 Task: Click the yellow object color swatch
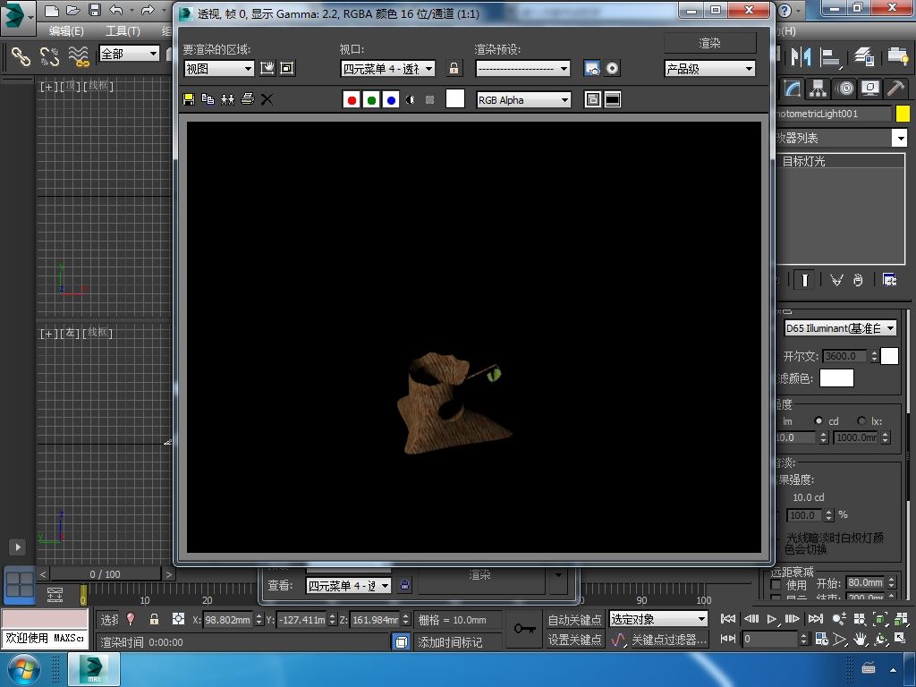[x=903, y=114]
